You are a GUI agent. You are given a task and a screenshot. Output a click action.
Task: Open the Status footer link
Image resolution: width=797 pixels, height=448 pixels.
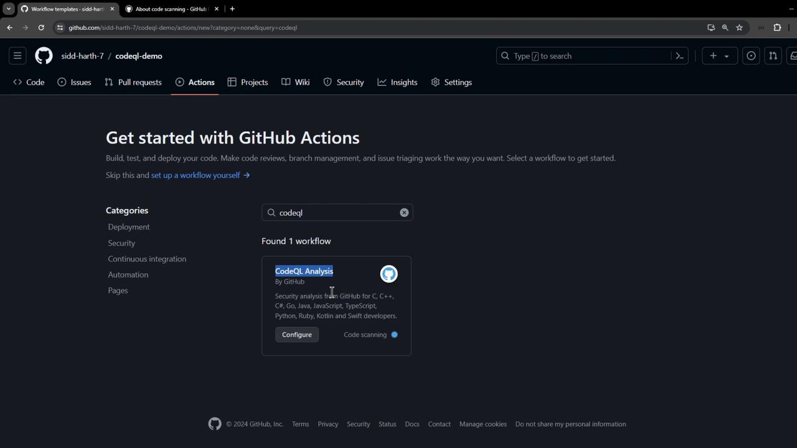(387, 424)
